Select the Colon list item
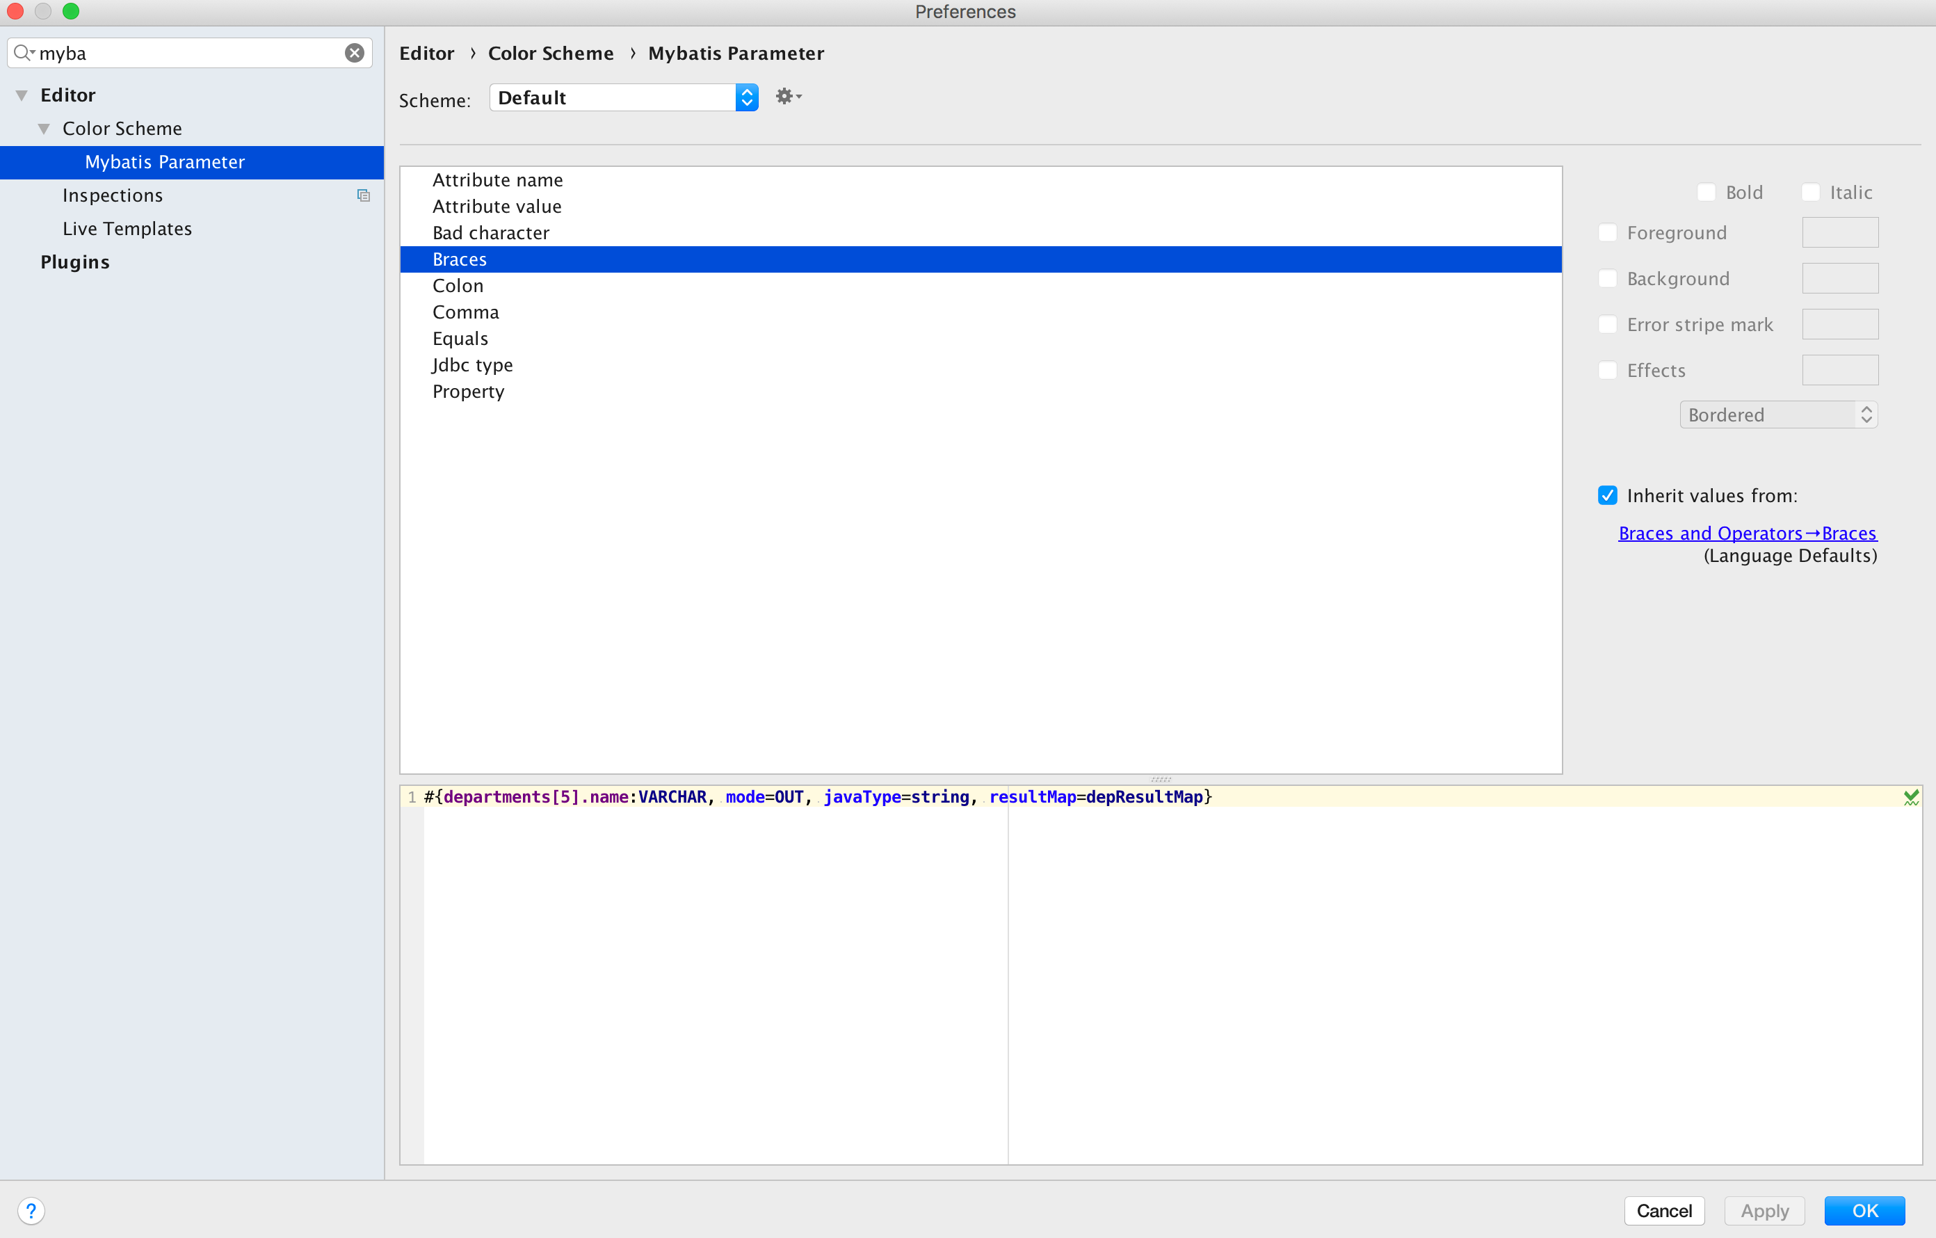 coord(980,286)
